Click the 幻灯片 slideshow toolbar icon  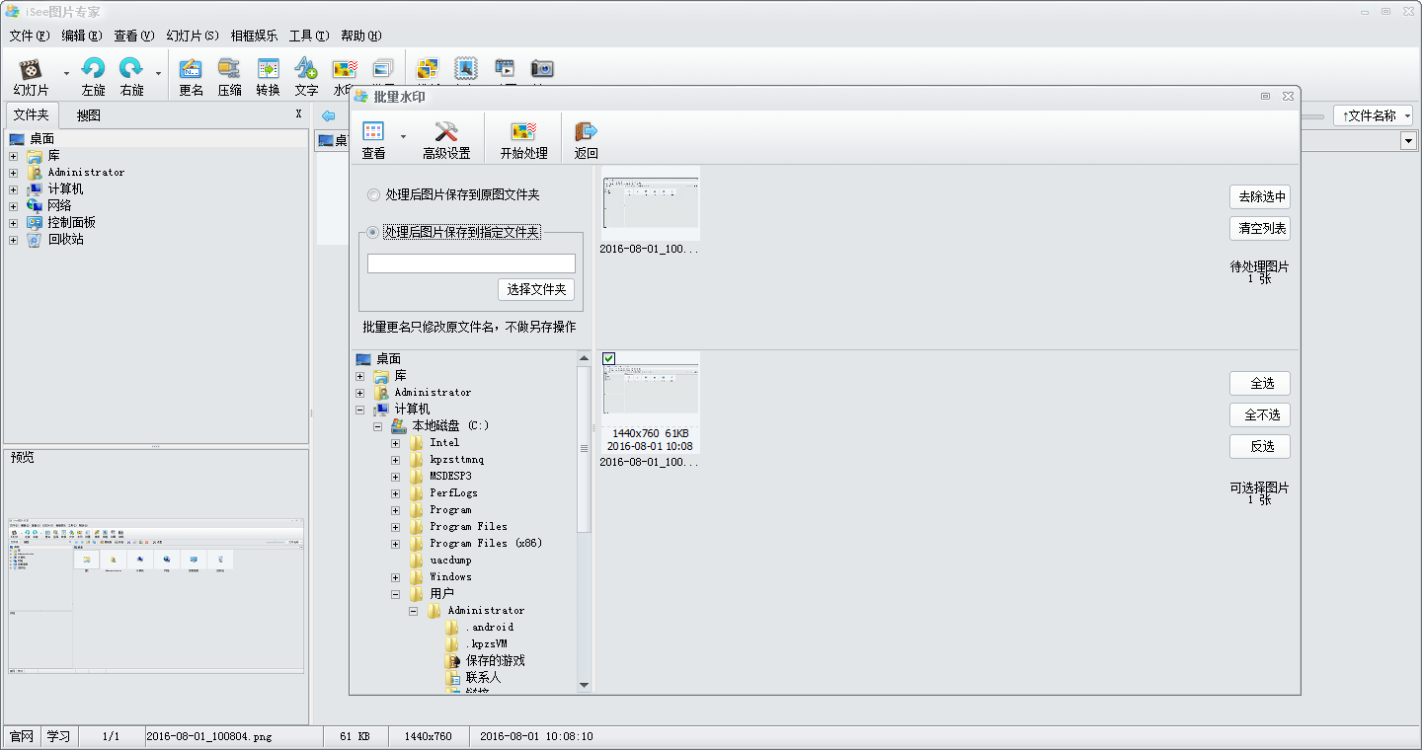32,69
